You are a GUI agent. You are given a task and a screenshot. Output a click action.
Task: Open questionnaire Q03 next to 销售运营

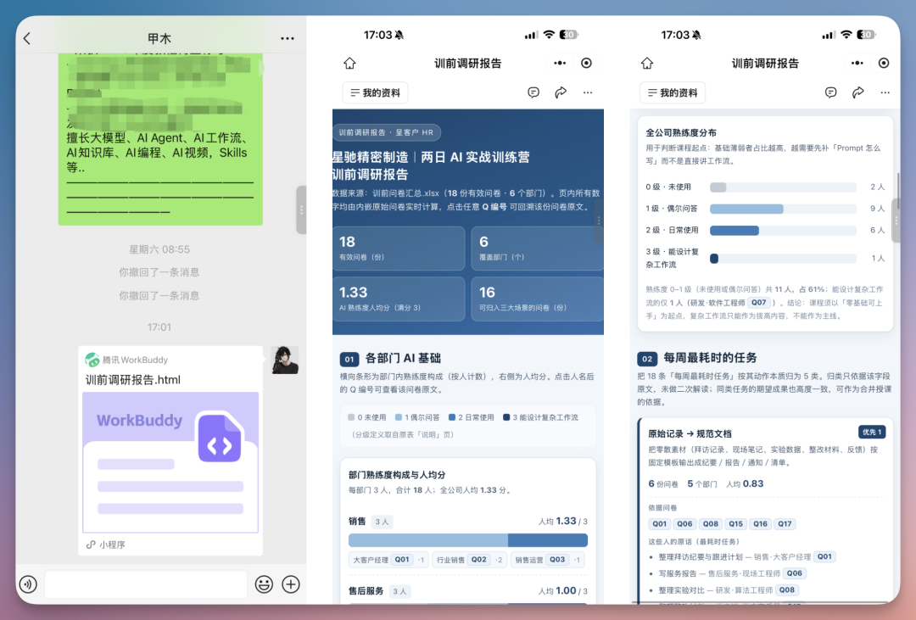pyautogui.click(x=557, y=560)
